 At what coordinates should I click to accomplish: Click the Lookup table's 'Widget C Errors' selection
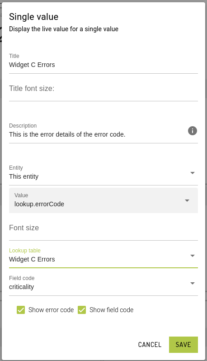click(x=32, y=260)
